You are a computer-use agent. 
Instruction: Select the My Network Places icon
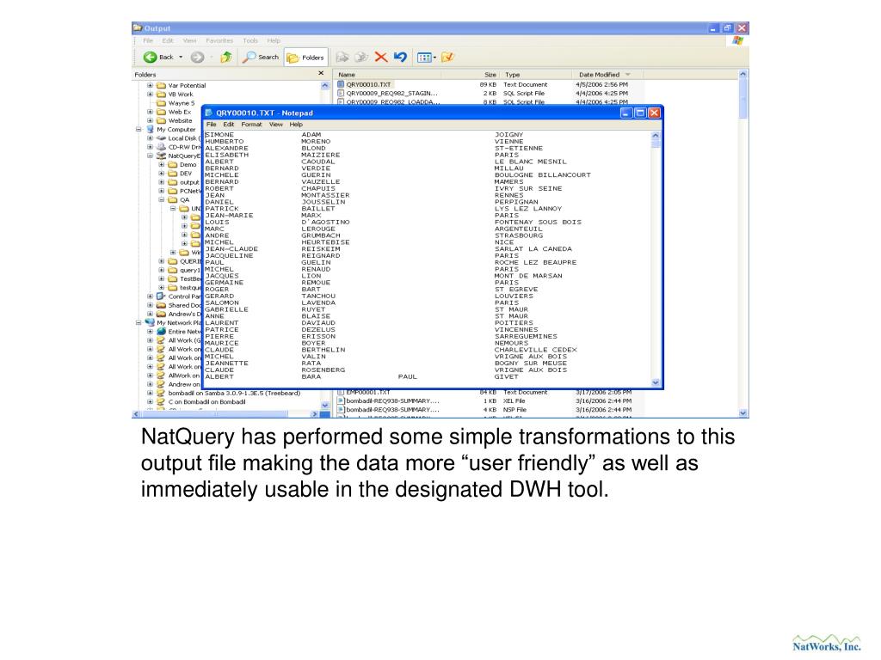[150, 323]
